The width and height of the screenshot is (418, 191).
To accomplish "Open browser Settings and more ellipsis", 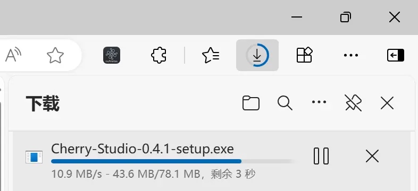I will pos(351,55).
